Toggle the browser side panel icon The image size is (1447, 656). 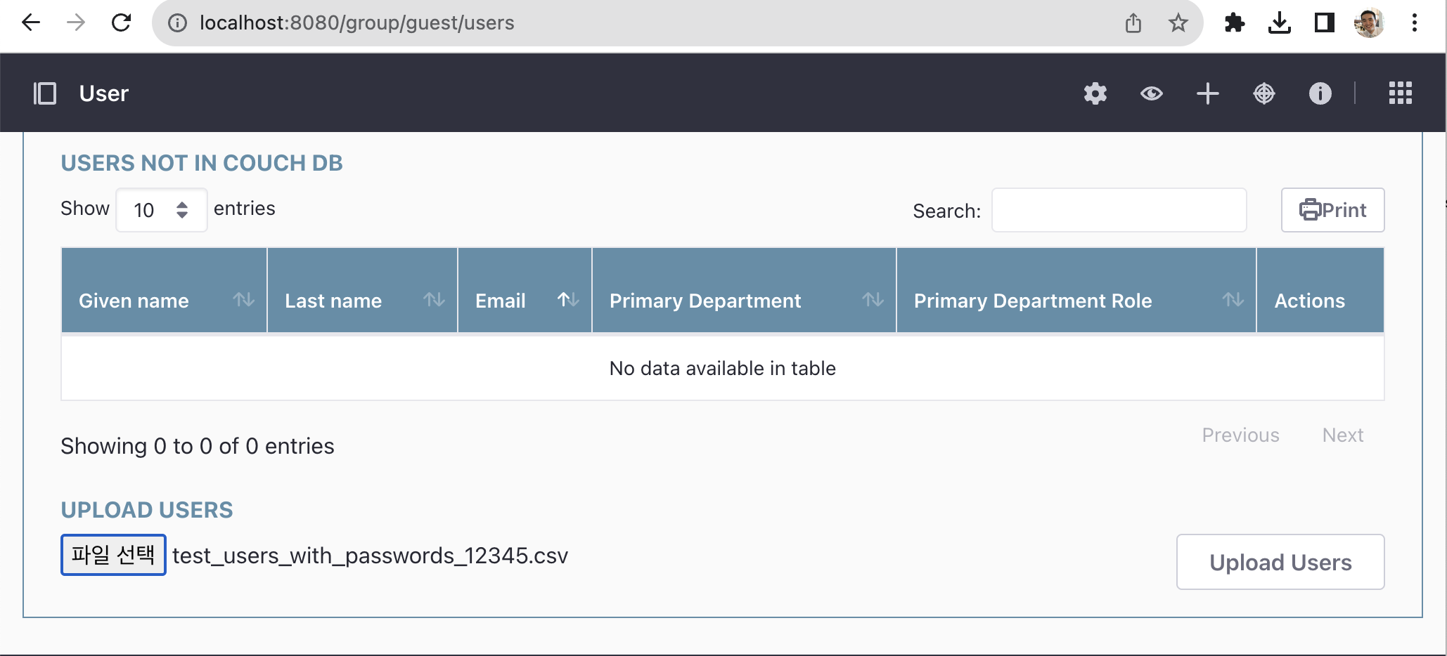coord(1324,23)
